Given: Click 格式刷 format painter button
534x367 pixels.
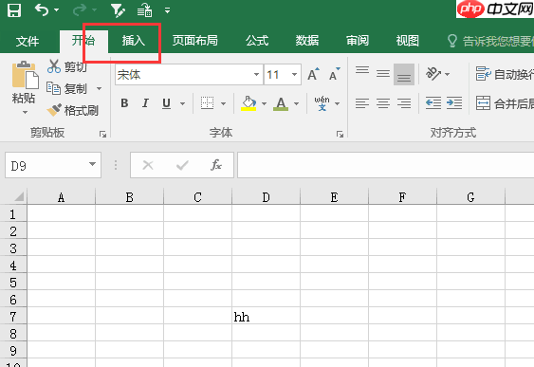Looking at the screenshot, I should [72, 110].
